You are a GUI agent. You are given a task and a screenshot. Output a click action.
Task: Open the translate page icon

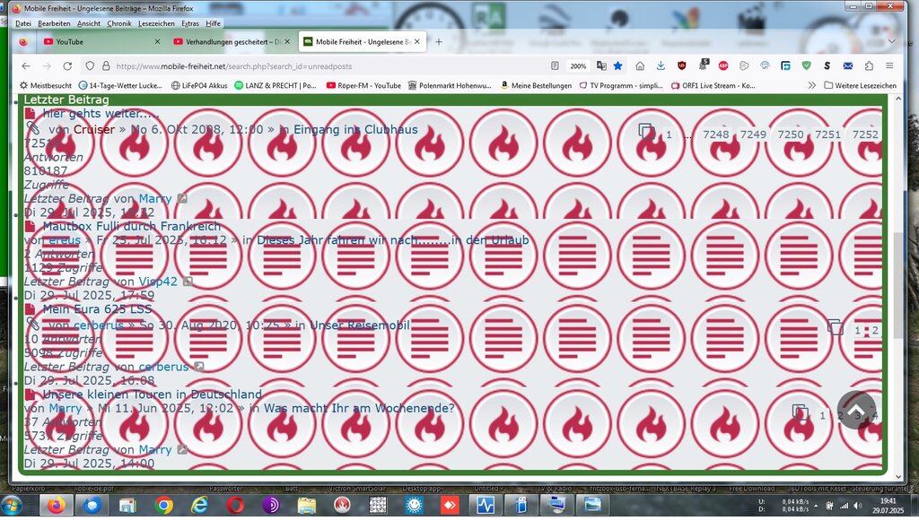coord(601,66)
